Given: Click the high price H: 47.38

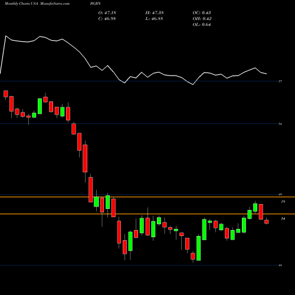Looking at the screenshot, I should coord(155,13).
